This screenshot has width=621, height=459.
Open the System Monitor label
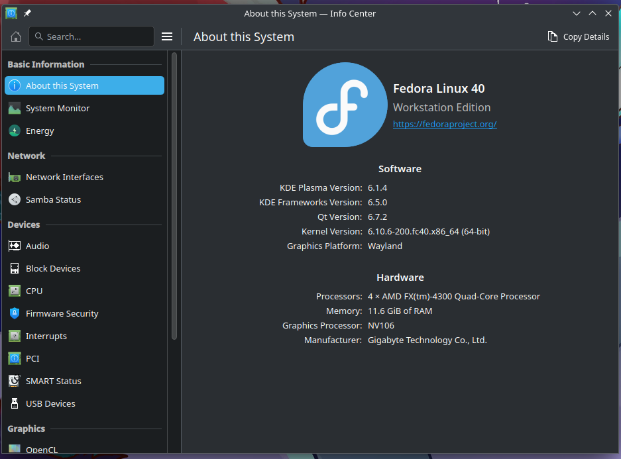pyautogui.click(x=58, y=109)
